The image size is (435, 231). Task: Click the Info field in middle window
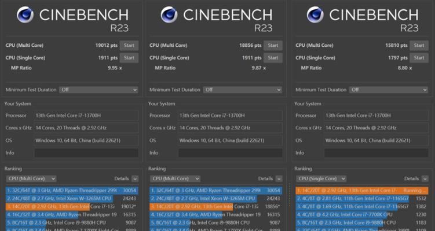[x=231, y=152]
